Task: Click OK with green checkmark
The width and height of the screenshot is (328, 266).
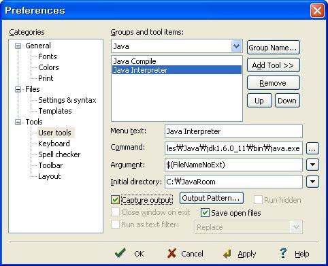Action: (x=129, y=253)
